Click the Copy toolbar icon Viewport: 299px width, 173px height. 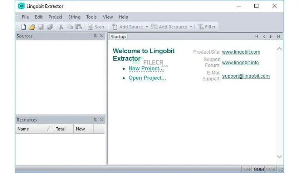coord(69,27)
